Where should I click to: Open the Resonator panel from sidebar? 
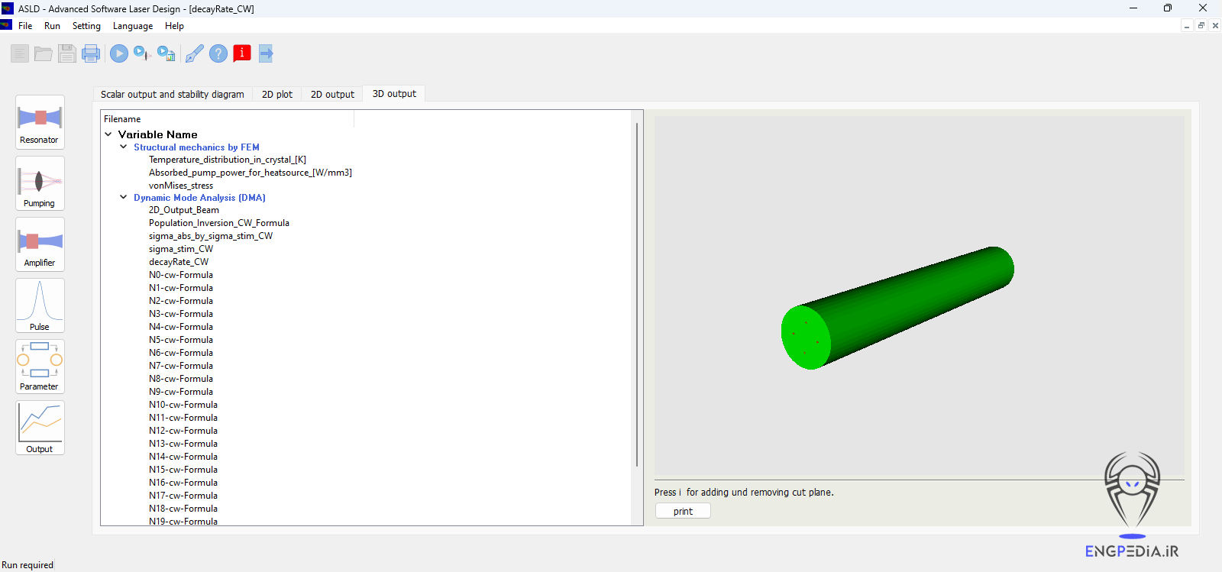(40, 121)
